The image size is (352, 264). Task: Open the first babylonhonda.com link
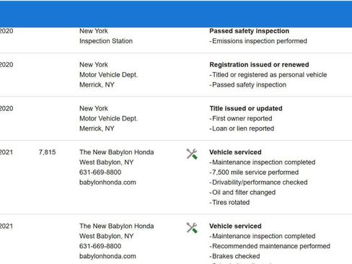[107, 182]
